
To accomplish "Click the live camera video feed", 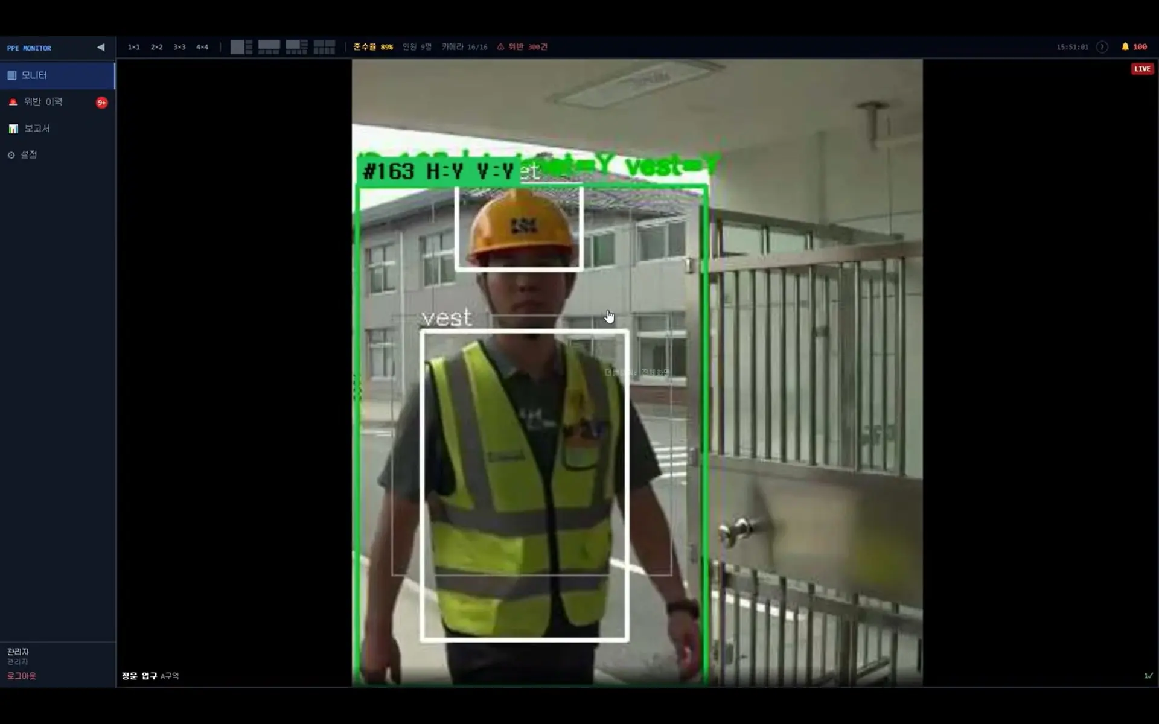I will [x=637, y=373].
